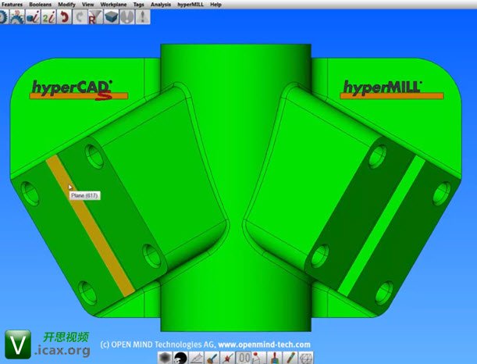The height and width of the screenshot is (364, 477).
Task: Click the blue-handled brush icon
Action: point(212,358)
